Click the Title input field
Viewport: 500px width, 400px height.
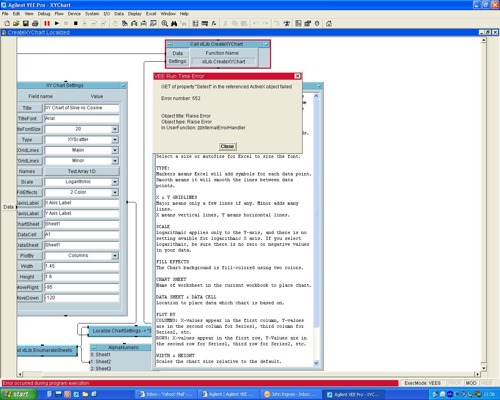pyautogui.click(x=82, y=108)
